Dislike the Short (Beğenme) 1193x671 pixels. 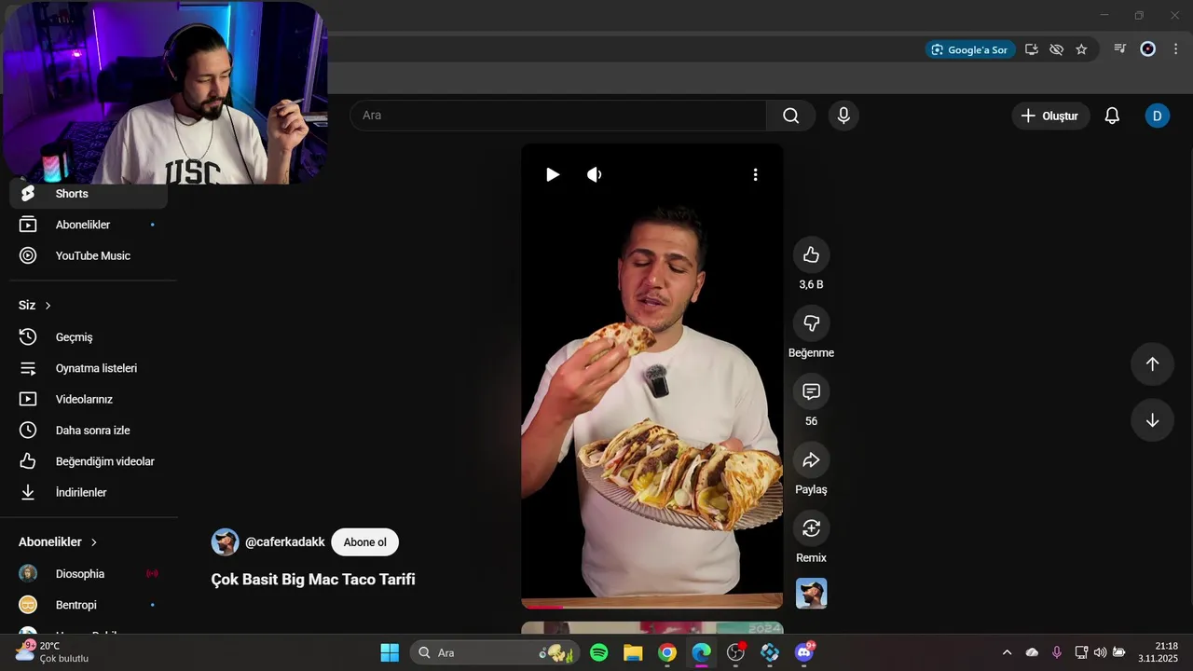tap(811, 322)
